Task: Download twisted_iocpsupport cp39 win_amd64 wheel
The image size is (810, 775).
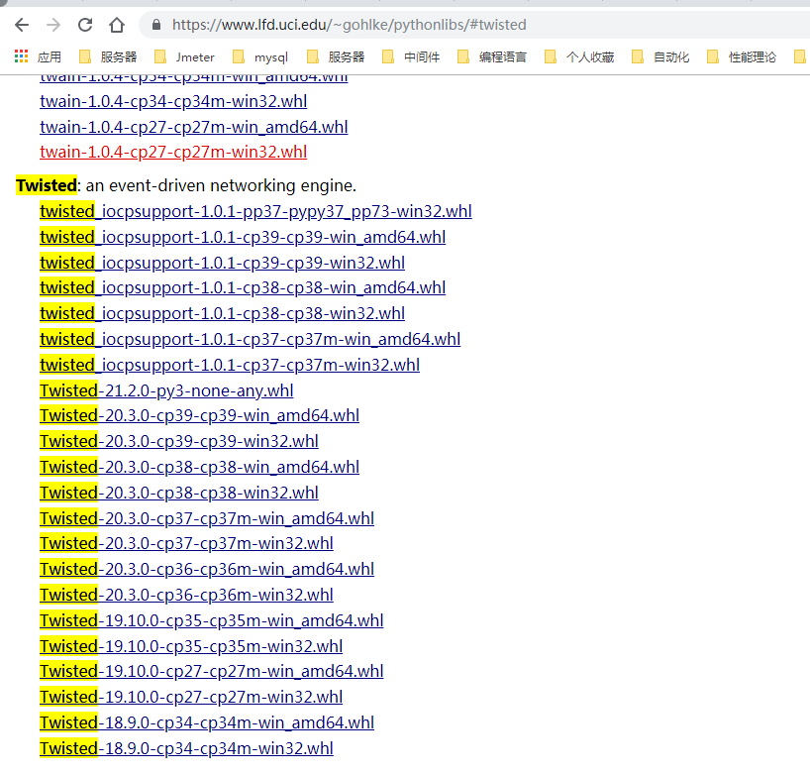Action: (243, 237)
